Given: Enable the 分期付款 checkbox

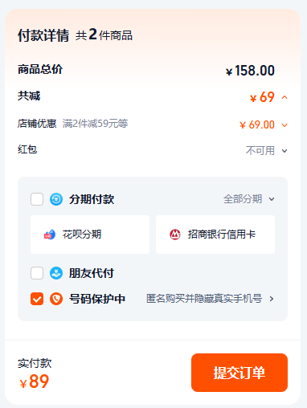Looking at the screenshot, I should pos(37,199).
